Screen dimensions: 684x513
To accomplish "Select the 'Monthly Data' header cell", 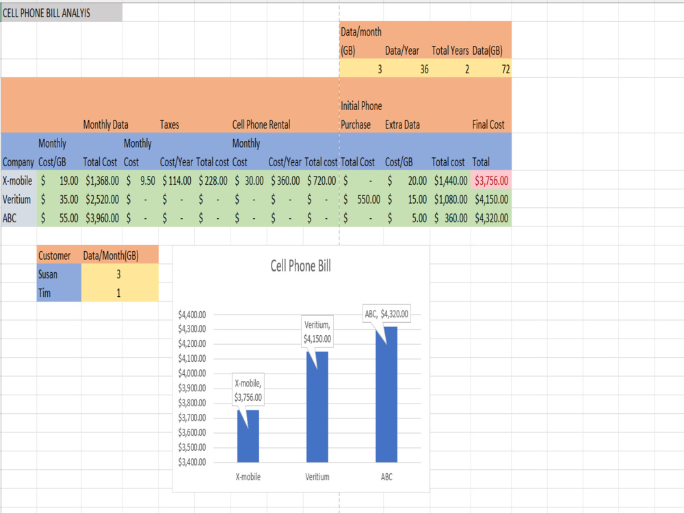I will [x=105, y=124].
